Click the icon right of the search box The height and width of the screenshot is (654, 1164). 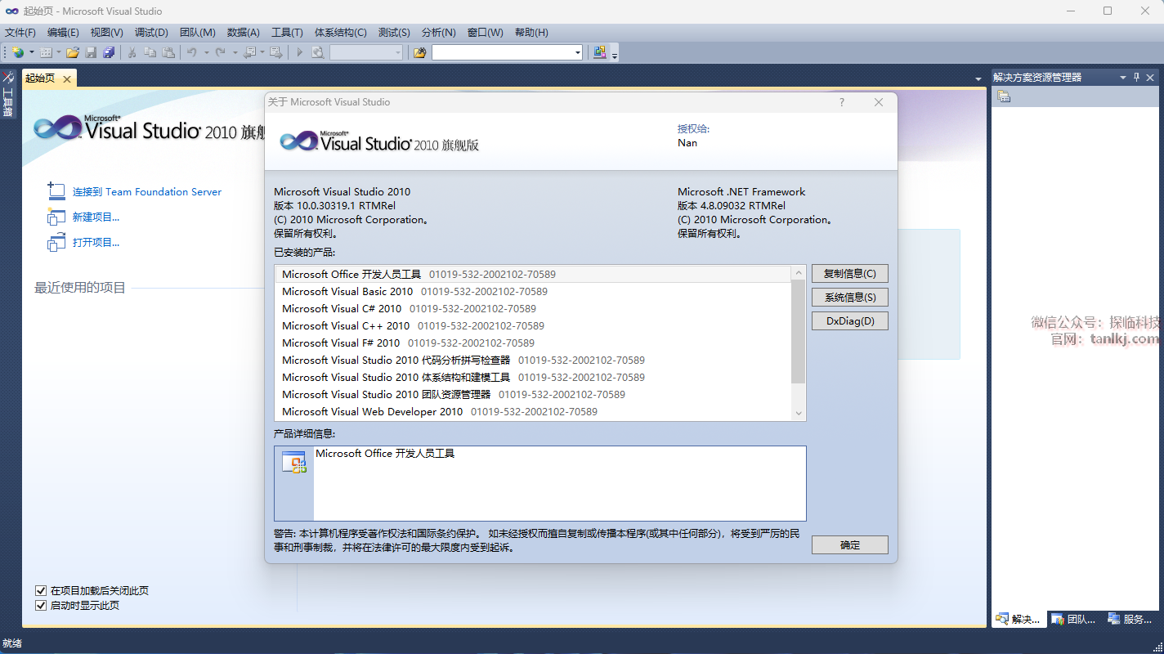coord(600,52)
